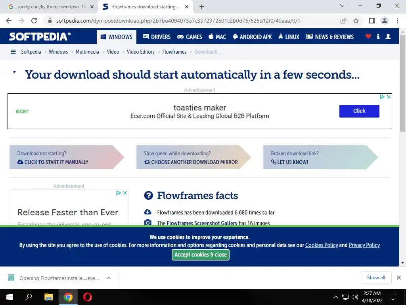Go to Multimedia breadcrumb link
Image resolution: width=406 pixels, height=305 pixels.
click(87, 52)
